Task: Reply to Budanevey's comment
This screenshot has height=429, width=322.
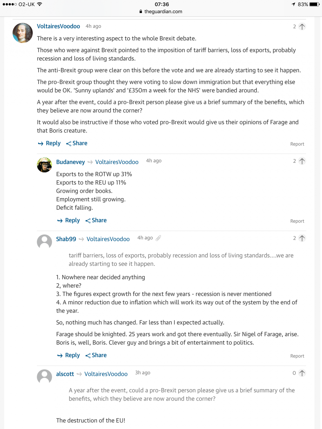Action: click(69, 220)
